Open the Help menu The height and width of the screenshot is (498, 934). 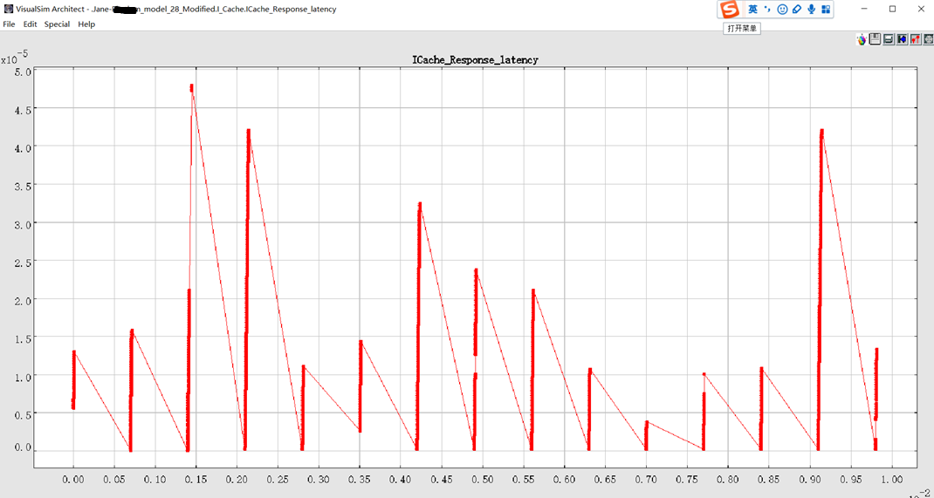click(x=86, y=24)
